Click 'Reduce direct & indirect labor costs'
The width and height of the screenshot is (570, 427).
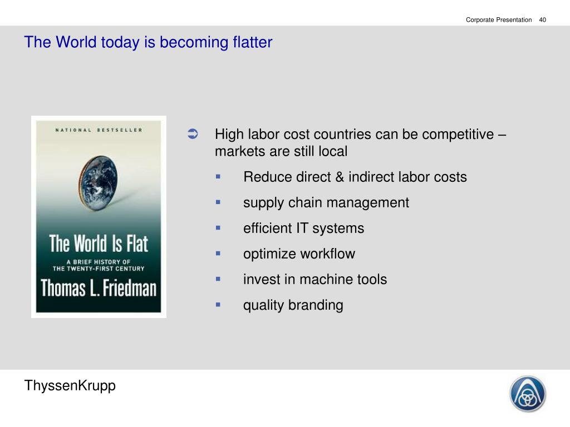(355, 177)
